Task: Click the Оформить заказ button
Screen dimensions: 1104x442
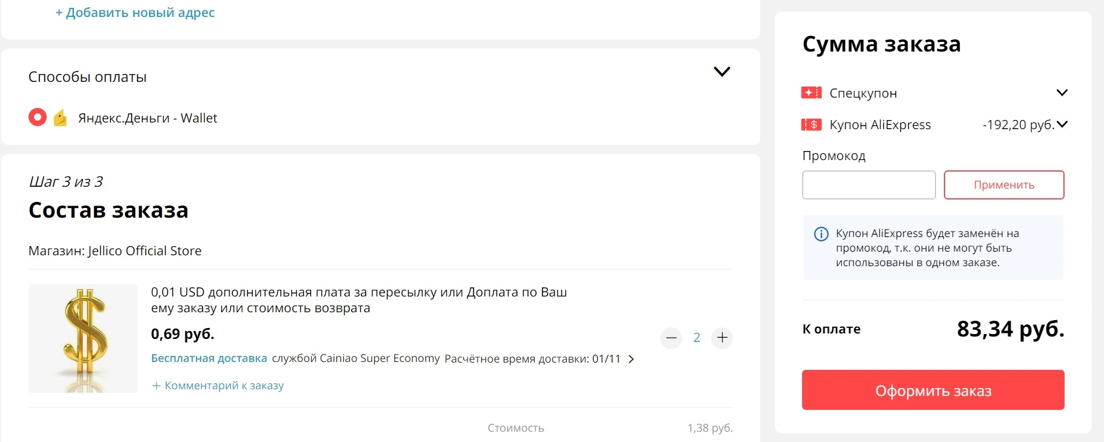Action: point(933,390)
